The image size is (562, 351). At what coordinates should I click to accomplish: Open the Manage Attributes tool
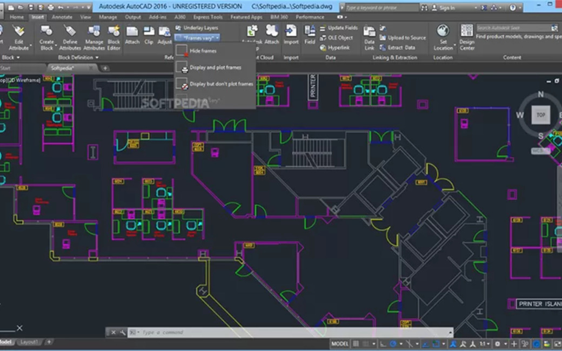(94, 37)
